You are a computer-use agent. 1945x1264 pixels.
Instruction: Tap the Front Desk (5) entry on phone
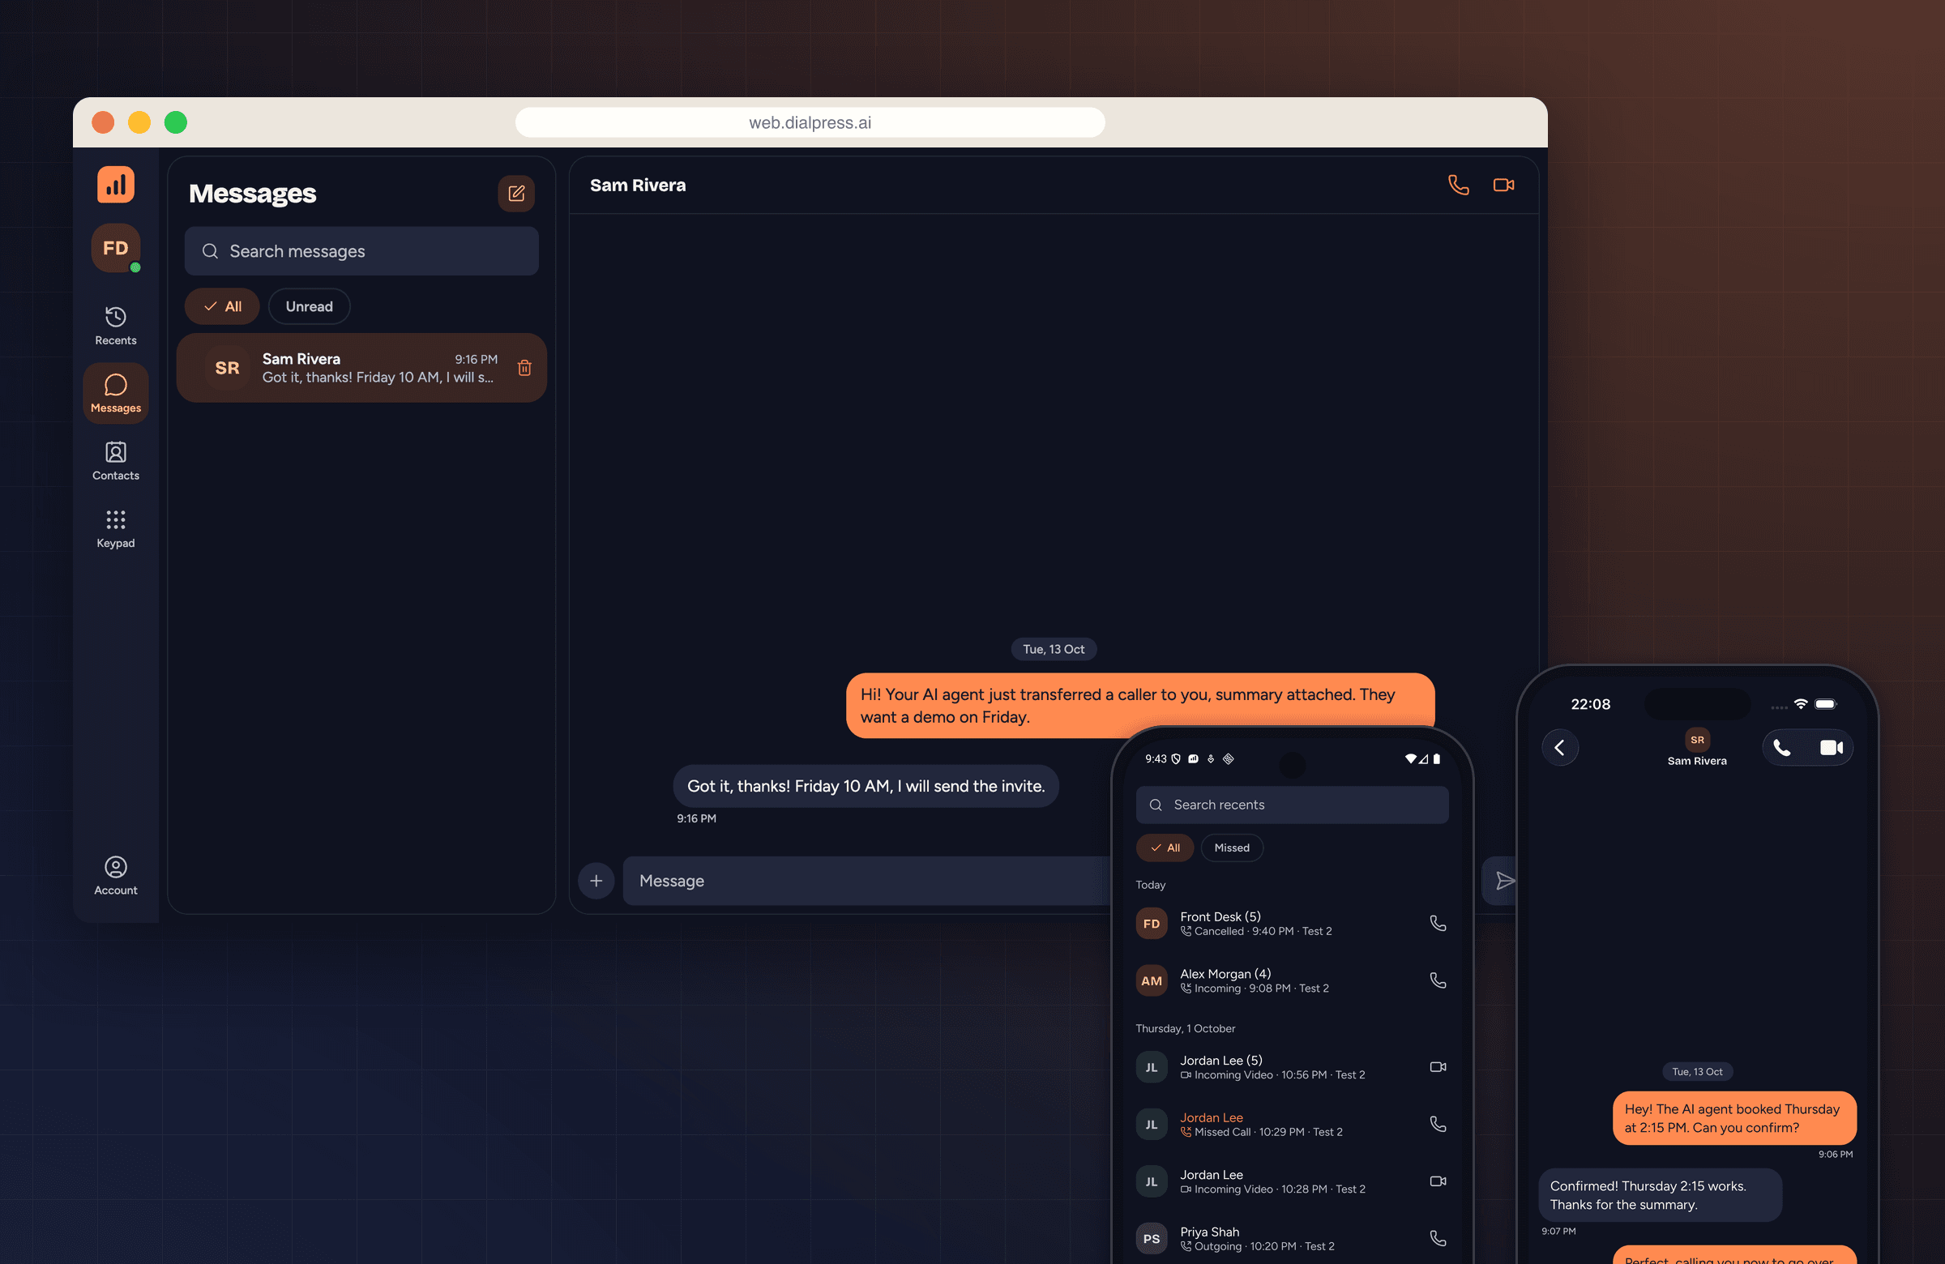1291,923
